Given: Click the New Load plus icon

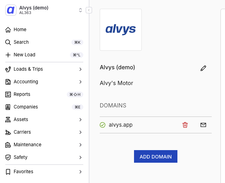Looking at the screenshot, I should point(8,55).
